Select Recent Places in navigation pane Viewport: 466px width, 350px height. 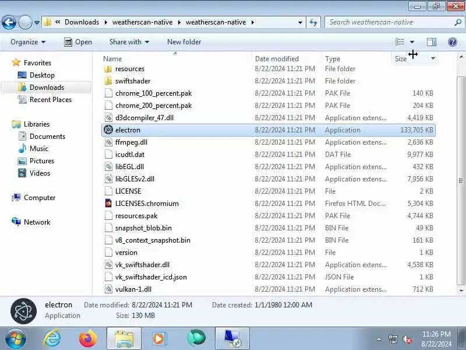(51, 99)
